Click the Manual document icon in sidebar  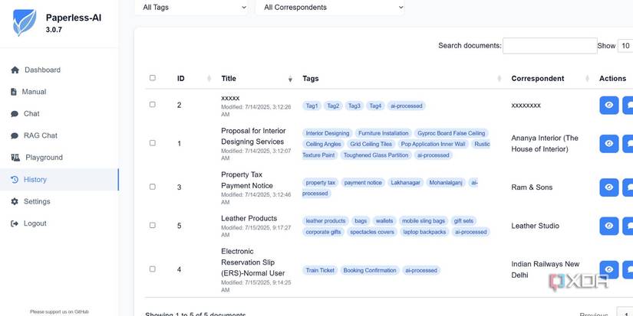(x=15, y=92)
